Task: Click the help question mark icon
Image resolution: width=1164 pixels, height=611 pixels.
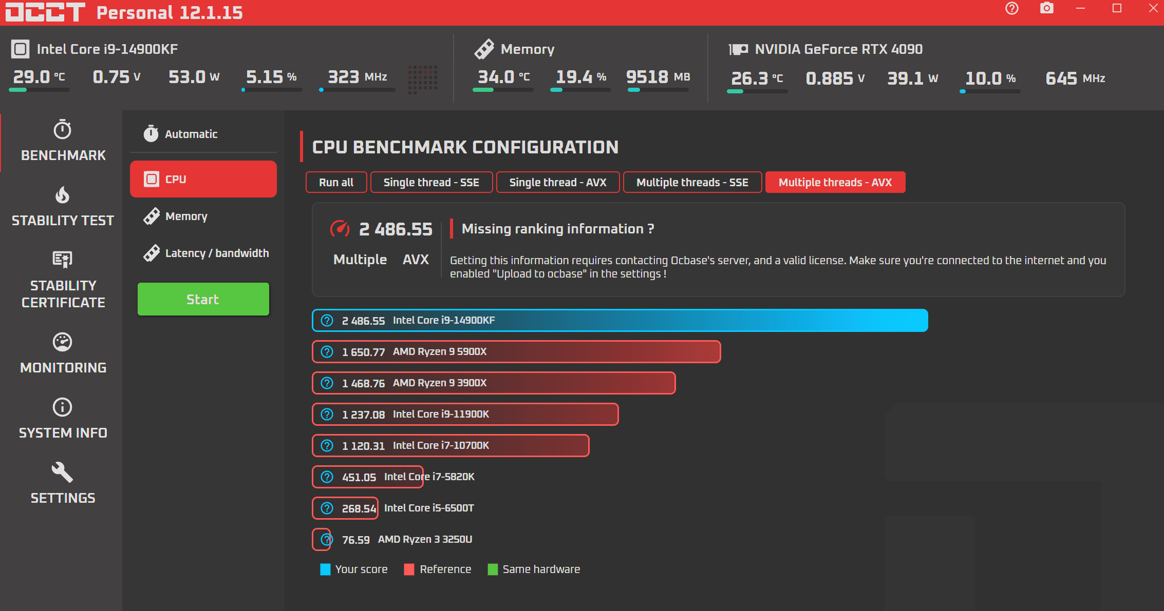Action: 1011,9
